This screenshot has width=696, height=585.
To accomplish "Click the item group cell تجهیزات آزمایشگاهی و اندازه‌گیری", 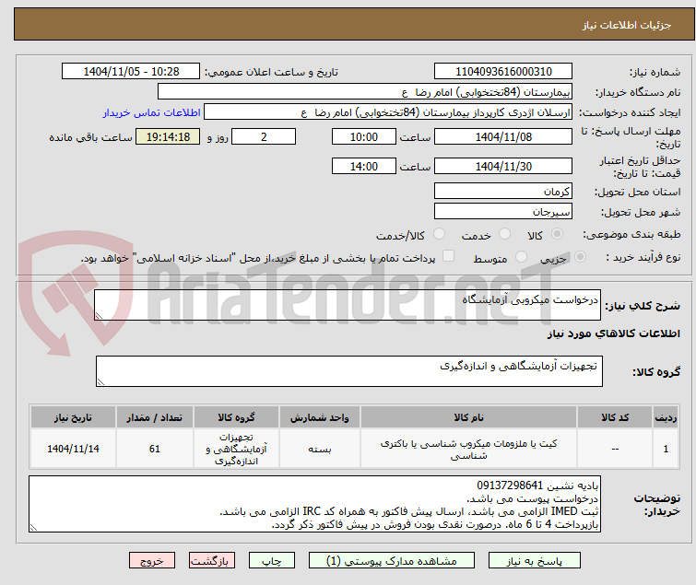I will coord(236,449).
